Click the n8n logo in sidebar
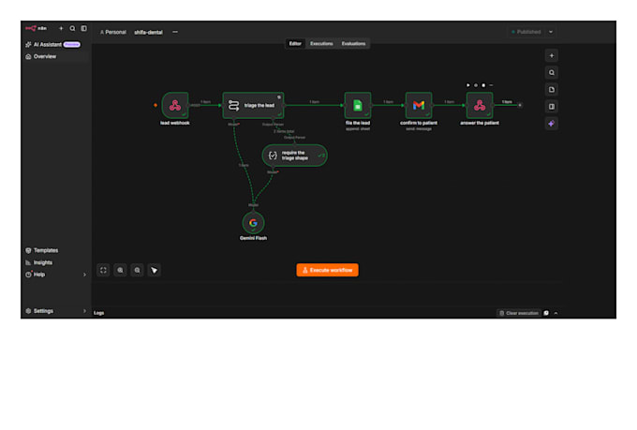637x430 pixels. [37, 28]
